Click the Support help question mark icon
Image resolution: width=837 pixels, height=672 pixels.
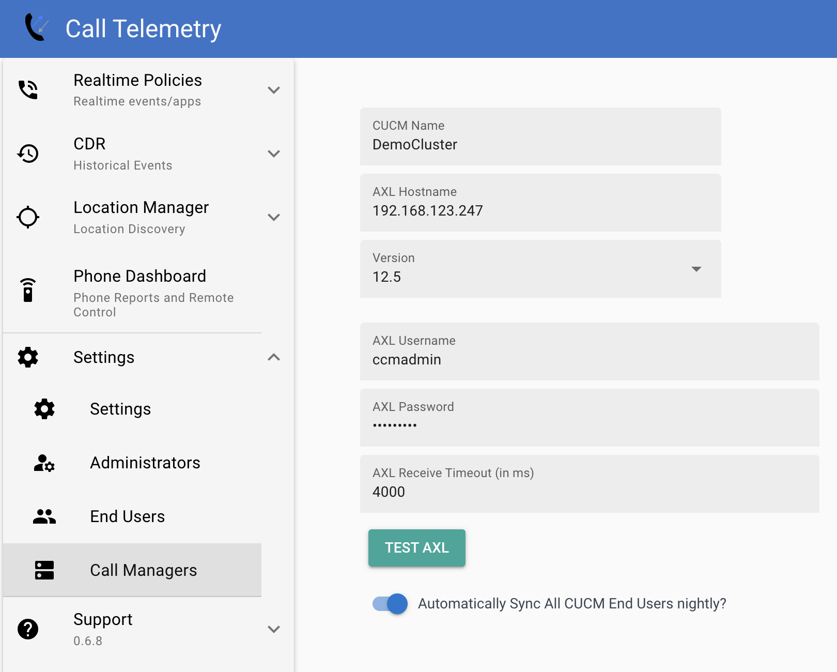pos(28,629)
